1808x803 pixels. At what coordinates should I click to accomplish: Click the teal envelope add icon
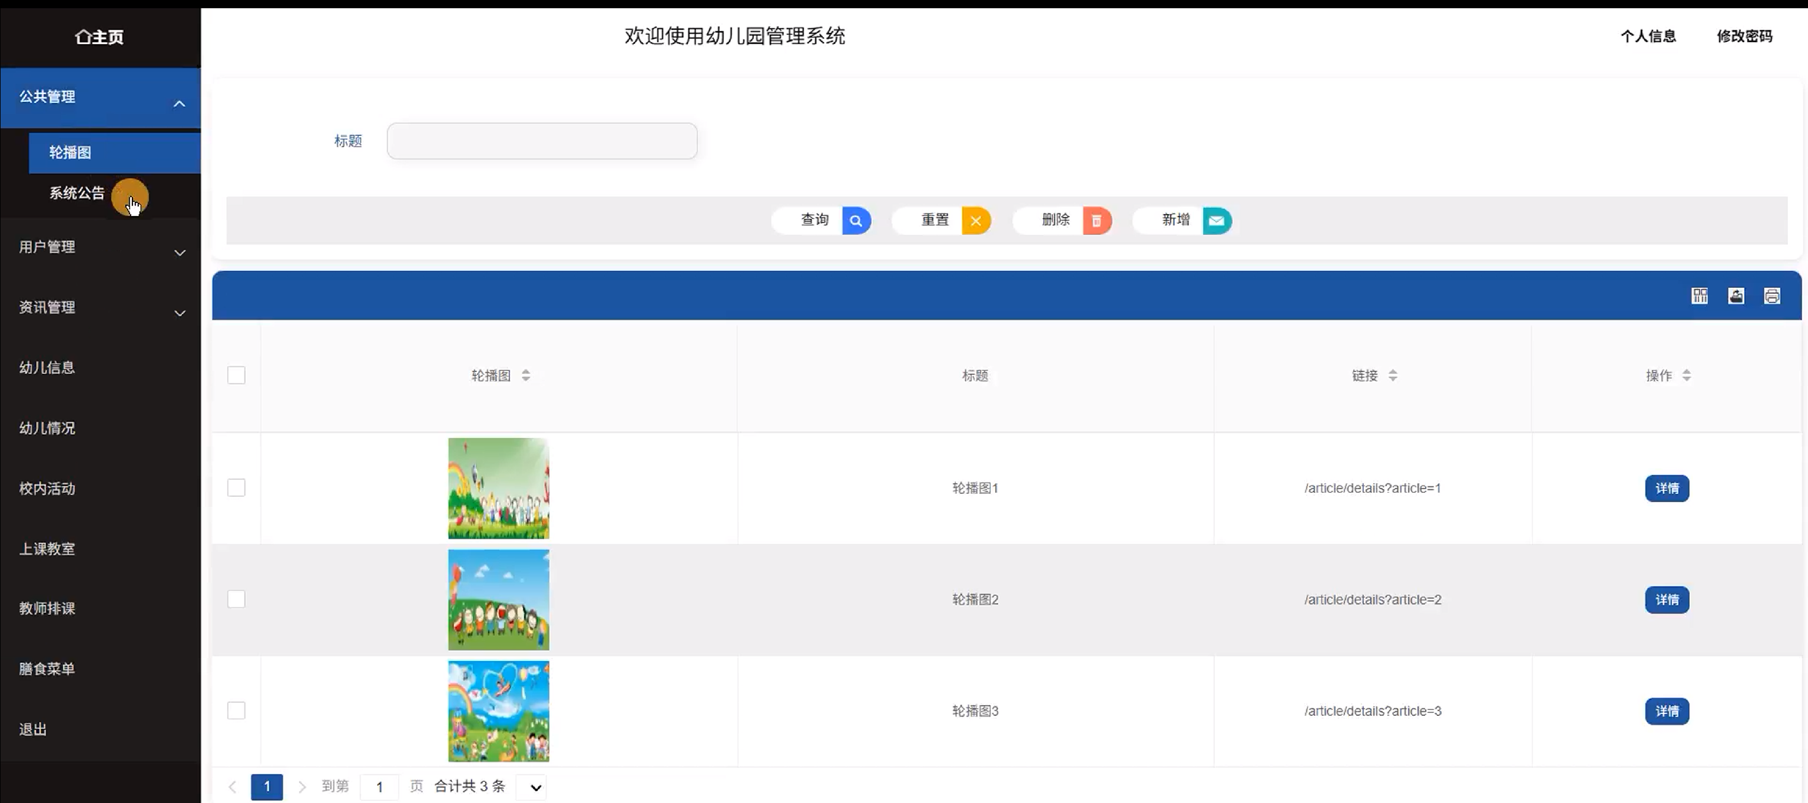pos(1216,221)
